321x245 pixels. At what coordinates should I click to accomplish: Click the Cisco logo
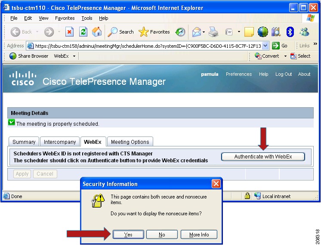[x=23, y=78]
